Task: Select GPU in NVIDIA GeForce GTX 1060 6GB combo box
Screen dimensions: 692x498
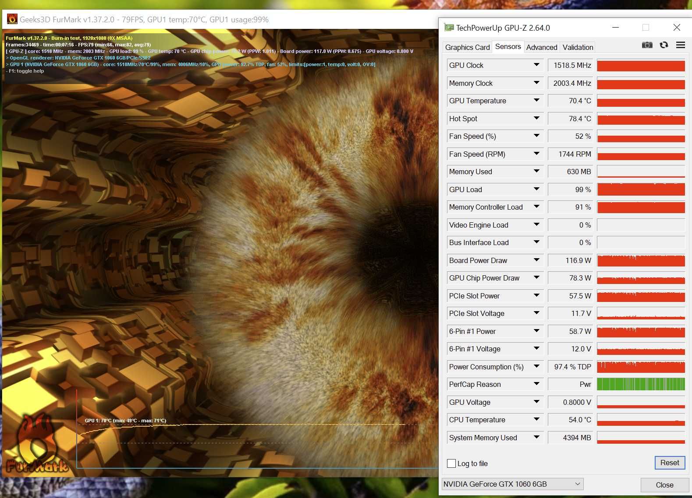Action: point(512,484)
